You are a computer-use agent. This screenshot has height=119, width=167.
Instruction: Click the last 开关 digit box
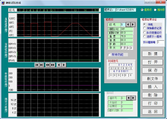tap(131, 48)
